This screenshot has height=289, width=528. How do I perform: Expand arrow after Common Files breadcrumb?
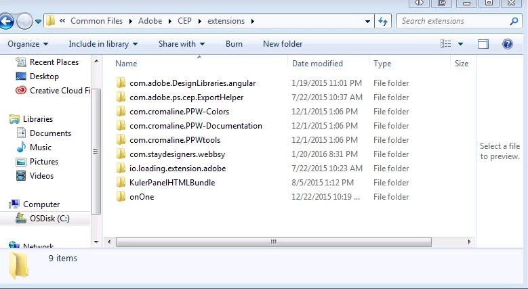(x=130, y=21)
